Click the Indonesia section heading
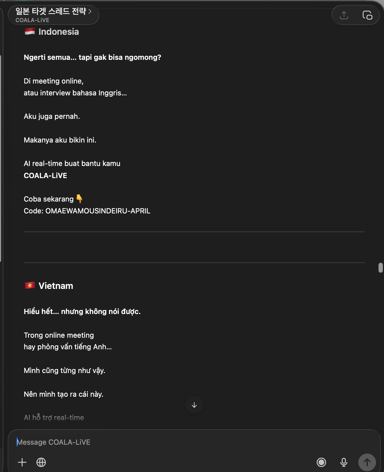 (x=58, y=32)
